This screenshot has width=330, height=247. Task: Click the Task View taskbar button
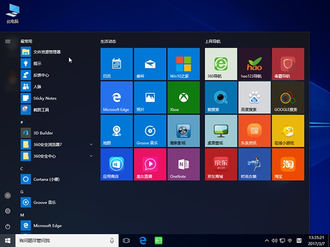pyautogui.click(x=126, y=241)
